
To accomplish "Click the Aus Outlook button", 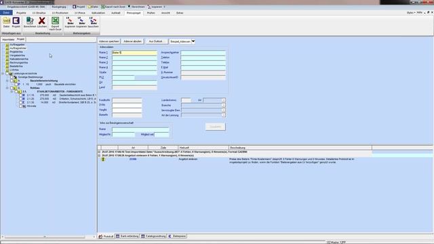I will click(156, 41).
